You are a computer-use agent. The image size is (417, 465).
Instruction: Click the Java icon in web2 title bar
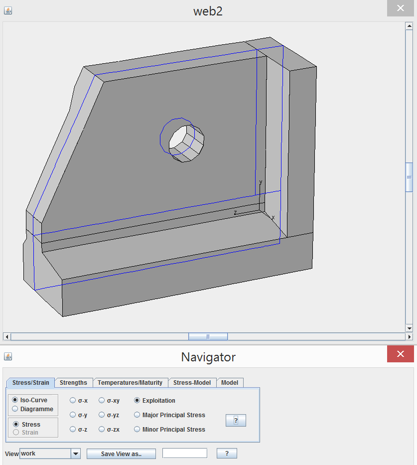7,10
